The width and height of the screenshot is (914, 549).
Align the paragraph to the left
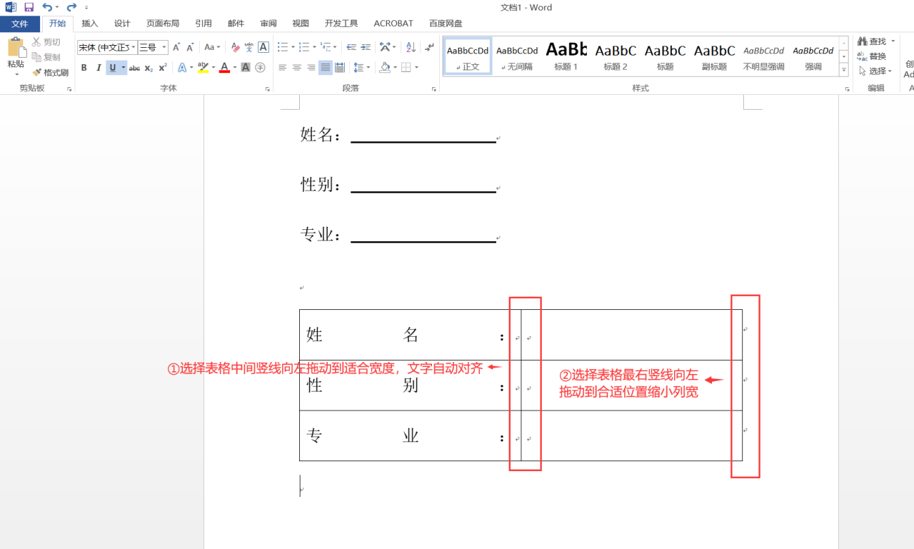tap(282, 68)
